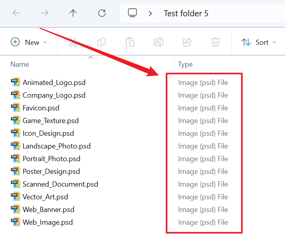Screen dimensions: 285x239
Task: Click the PSD icon of Company_Logo.psd
Action: point(15,94)
